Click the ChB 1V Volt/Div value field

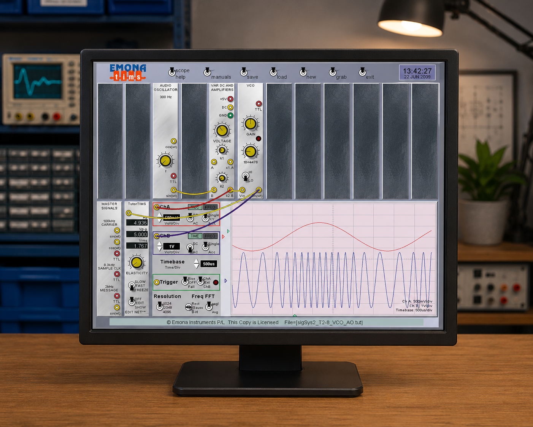pos(171,247)
